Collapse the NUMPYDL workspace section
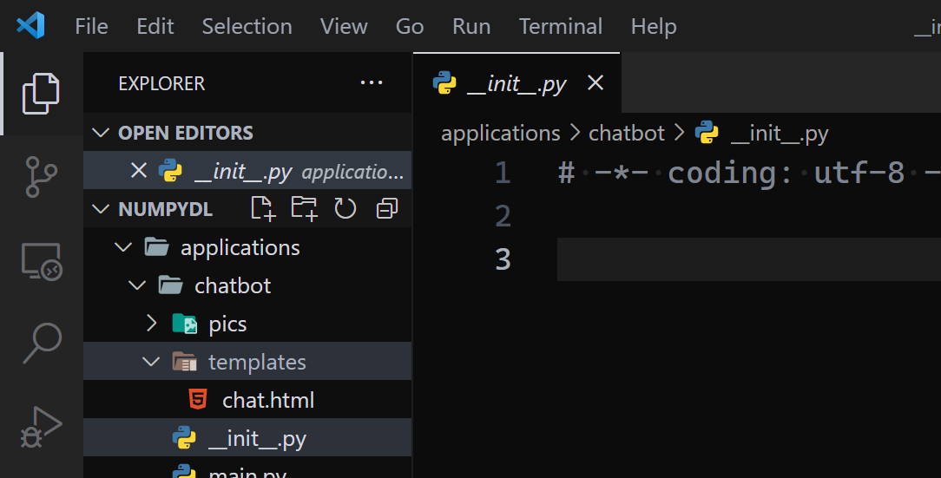 100,209
